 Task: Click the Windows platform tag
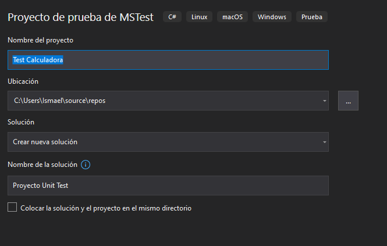(x=272, y=17)
